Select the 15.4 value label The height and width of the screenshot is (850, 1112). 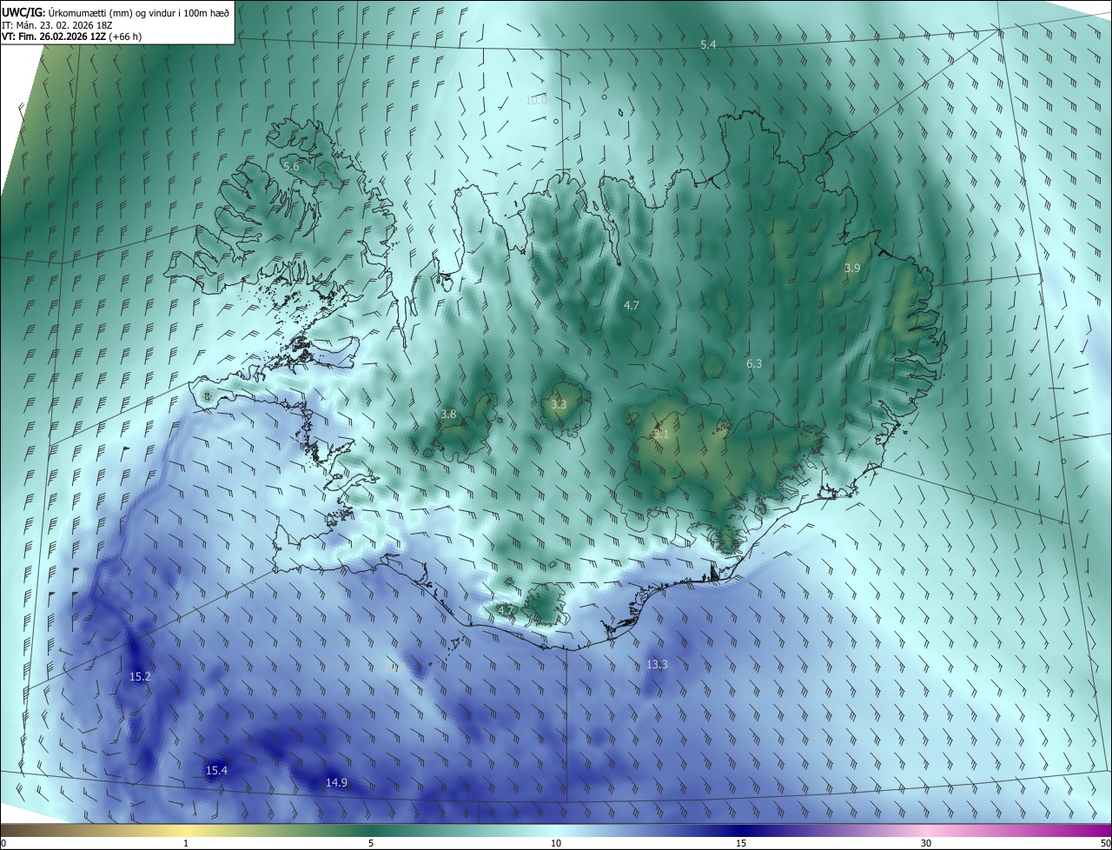[216, 771]
